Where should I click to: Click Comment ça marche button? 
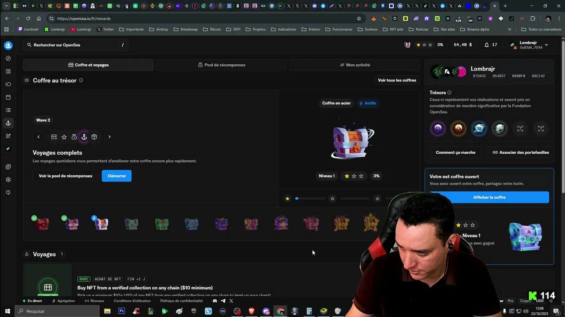point(456,152)
